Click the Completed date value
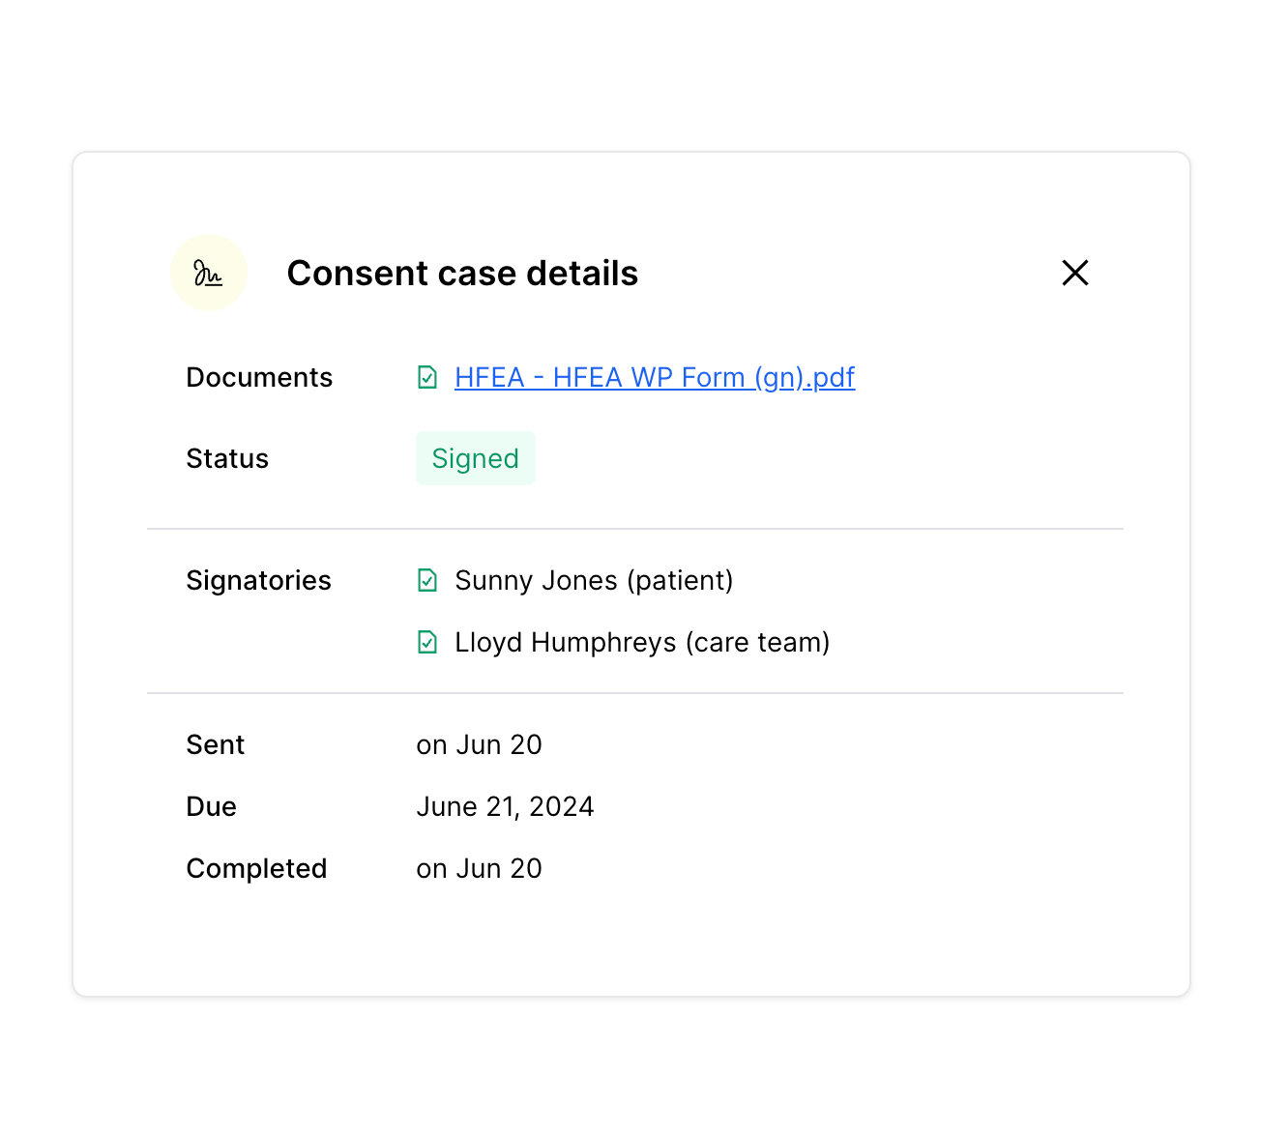Screen dimensions: 1261x1133 (x=479, y=868)
